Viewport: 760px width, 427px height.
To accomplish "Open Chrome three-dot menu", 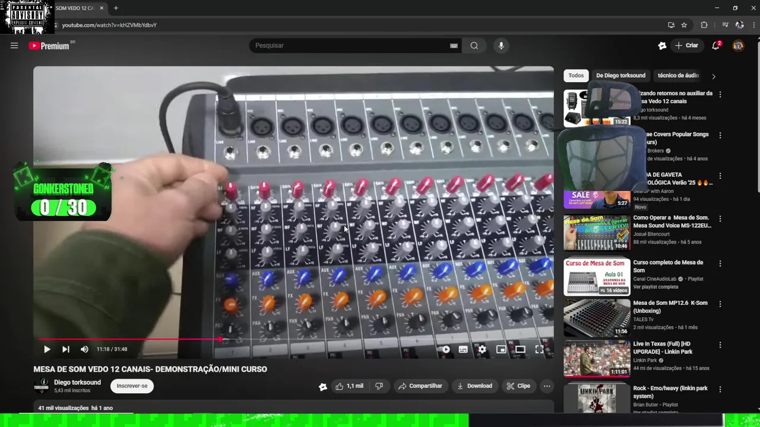I will point(754,25).
